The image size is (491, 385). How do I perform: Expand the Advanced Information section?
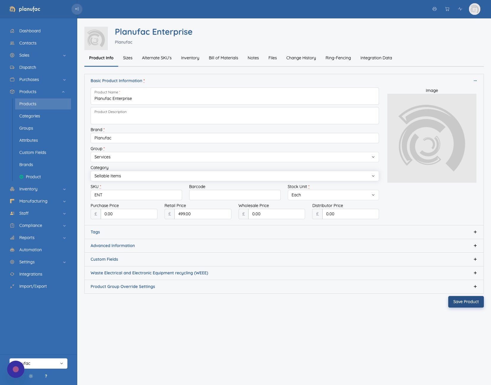(x=475, y=246)
